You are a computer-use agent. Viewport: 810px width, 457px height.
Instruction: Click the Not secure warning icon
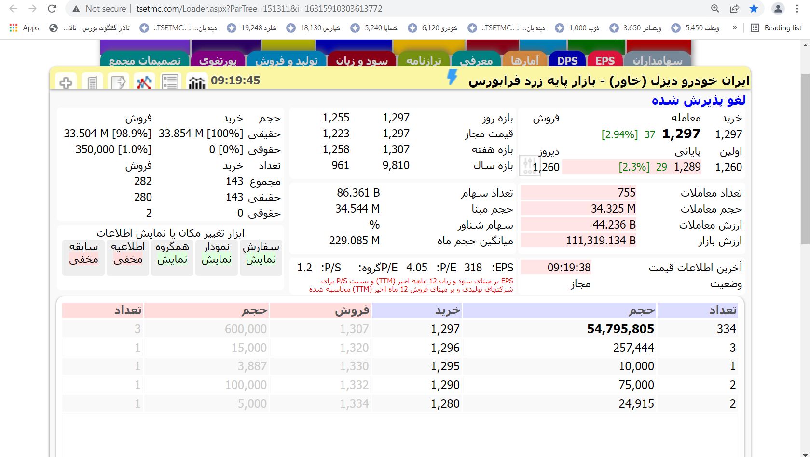pos(76,9)
